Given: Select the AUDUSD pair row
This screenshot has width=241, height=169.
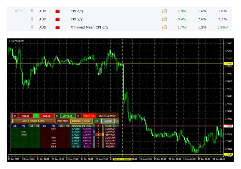Looking at the screenshot, I should (110, 129).
